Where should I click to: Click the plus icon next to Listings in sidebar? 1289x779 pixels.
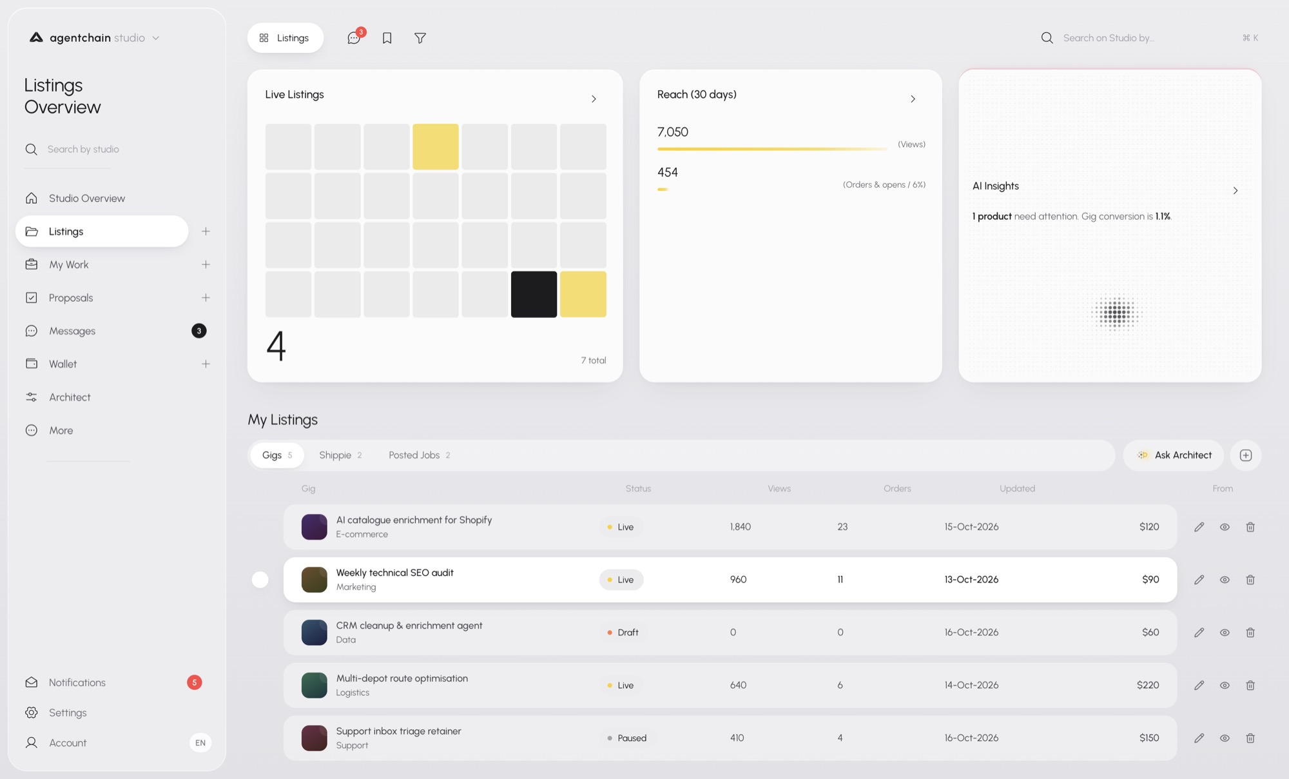pyautogui.click(x=206, y=232)
